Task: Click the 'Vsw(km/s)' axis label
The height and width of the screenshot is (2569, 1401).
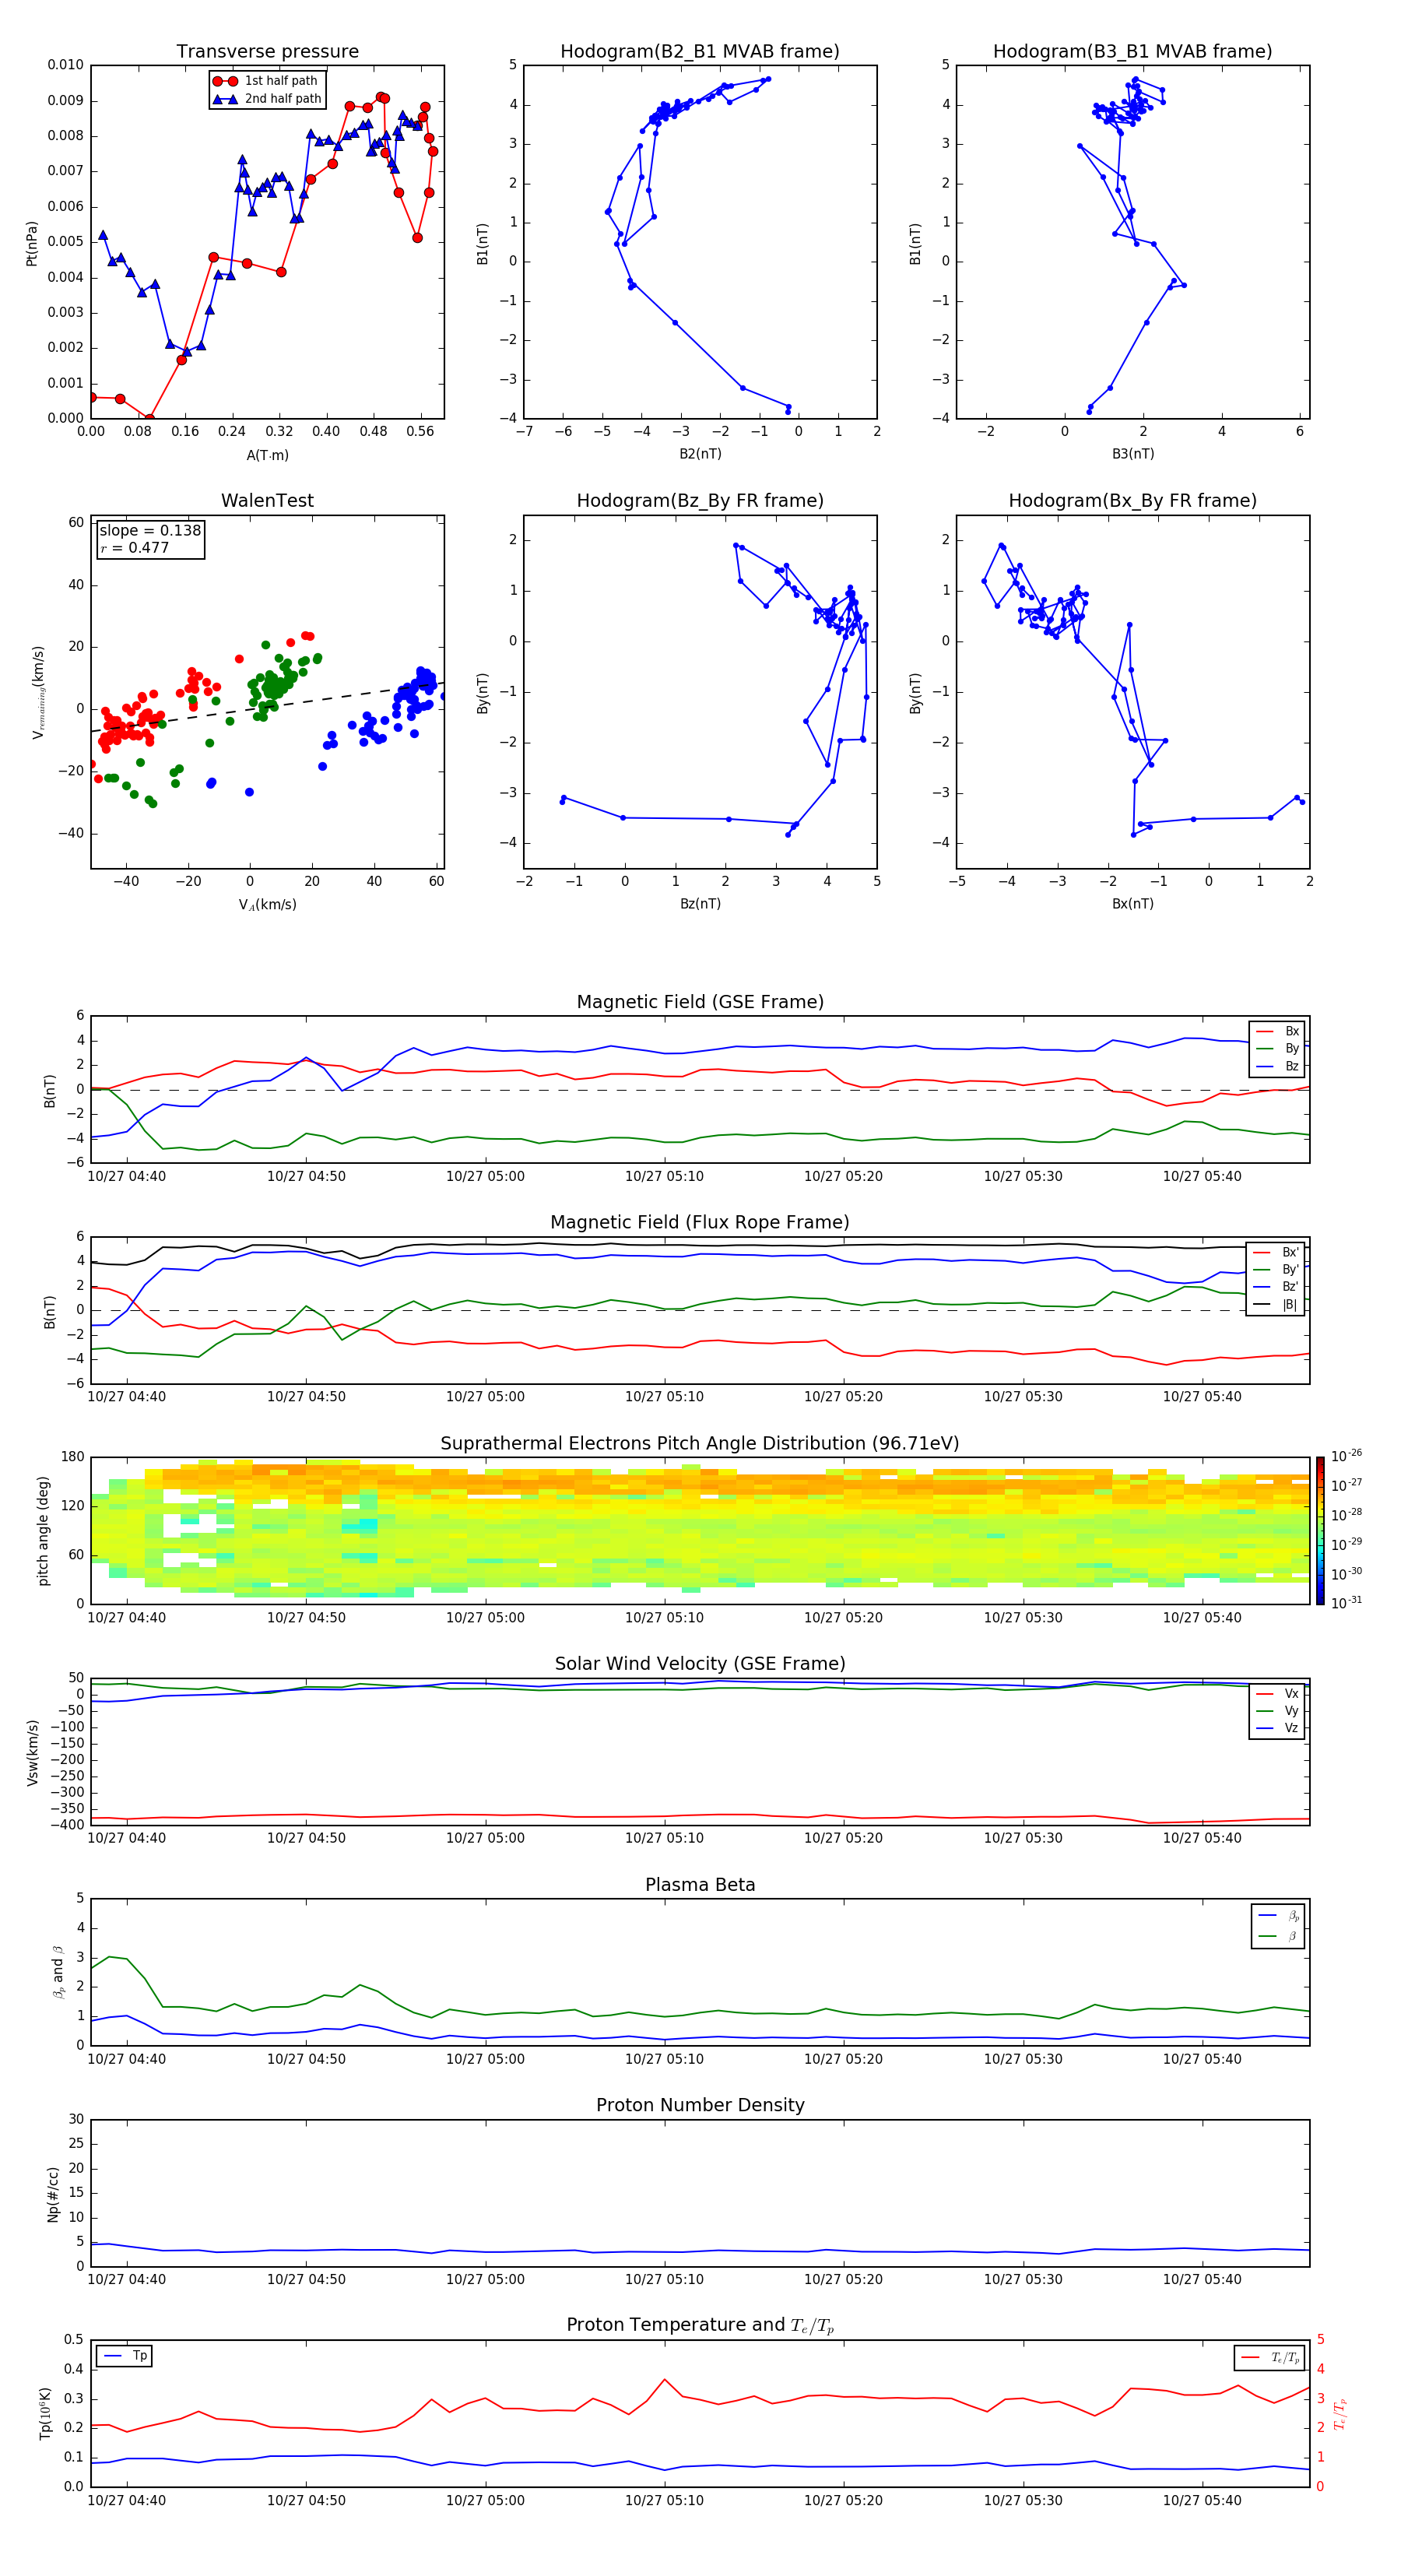Action: (x=32, y=1752)
